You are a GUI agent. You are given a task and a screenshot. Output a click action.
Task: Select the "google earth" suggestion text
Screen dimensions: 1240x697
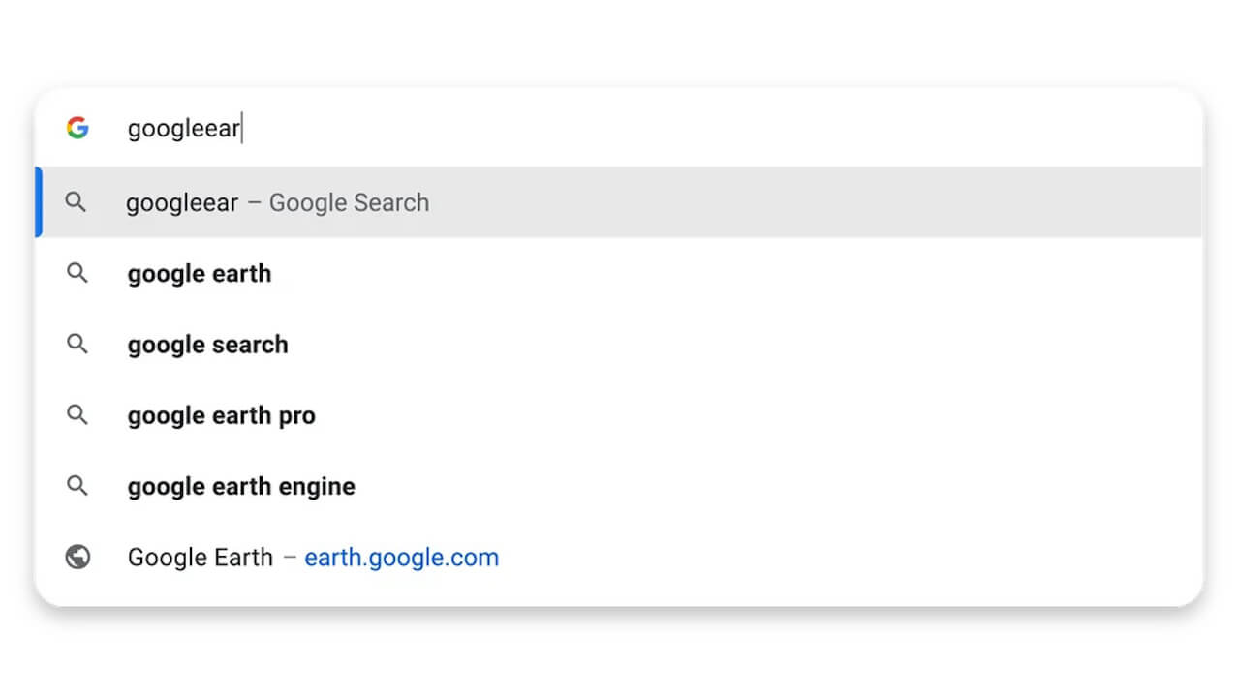pyautogui.click(x=200, y=274)
